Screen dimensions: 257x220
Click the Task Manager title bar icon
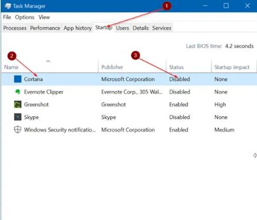[8, 6]
